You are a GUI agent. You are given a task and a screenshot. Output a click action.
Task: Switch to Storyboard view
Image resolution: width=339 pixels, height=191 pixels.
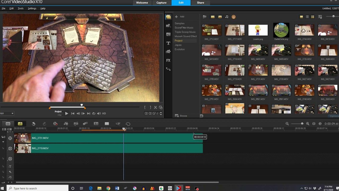[8, 124]
